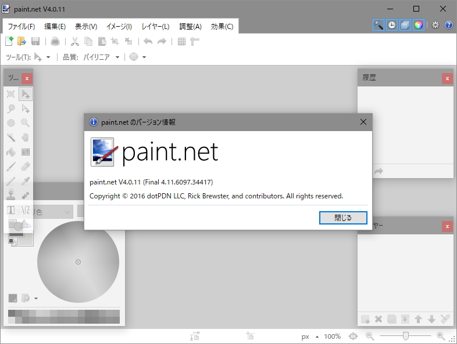Select the Move Selection tool
The height and width of the screenshot is (344, 457).
tap(26, 108)
